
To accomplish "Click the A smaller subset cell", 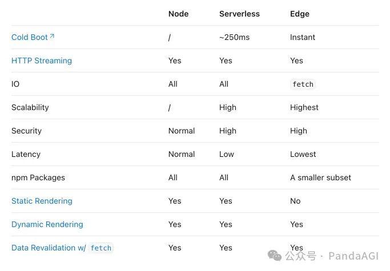I will [x=320, y=177].
